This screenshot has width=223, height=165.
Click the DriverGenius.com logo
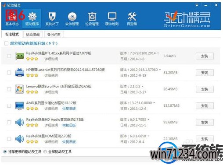[x=187, y=19]
